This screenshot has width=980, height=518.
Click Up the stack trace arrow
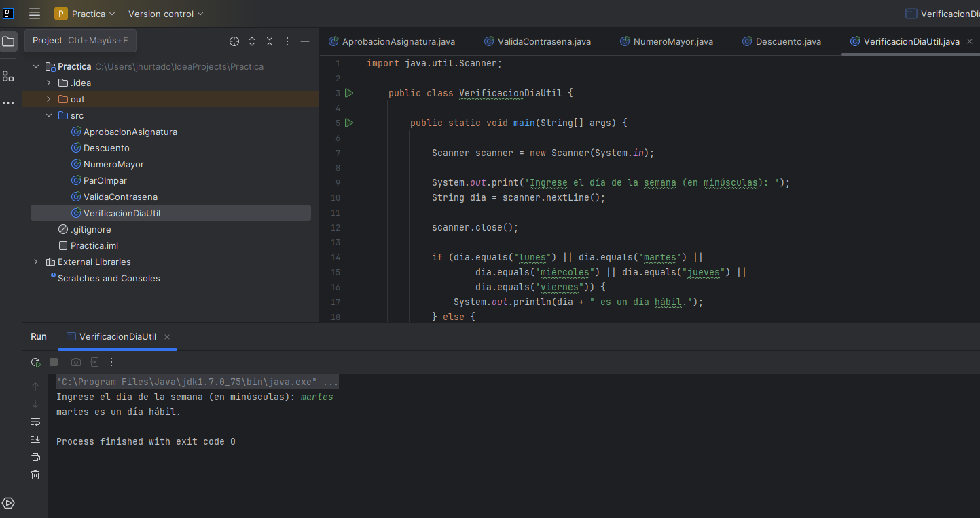click(35, 386)
